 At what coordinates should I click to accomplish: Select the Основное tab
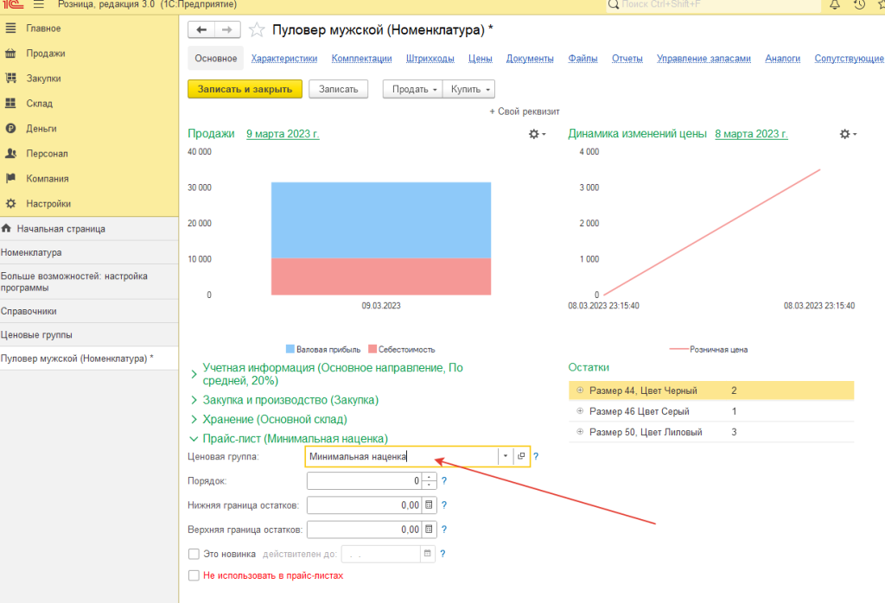tap(215, 58)
